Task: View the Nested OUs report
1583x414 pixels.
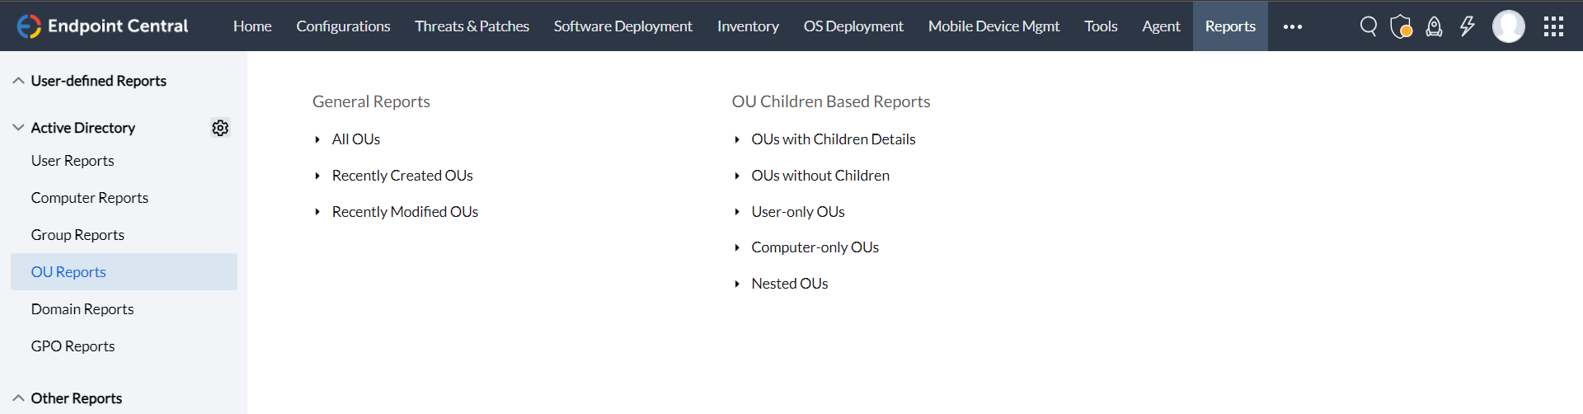Action: [789, 284]
